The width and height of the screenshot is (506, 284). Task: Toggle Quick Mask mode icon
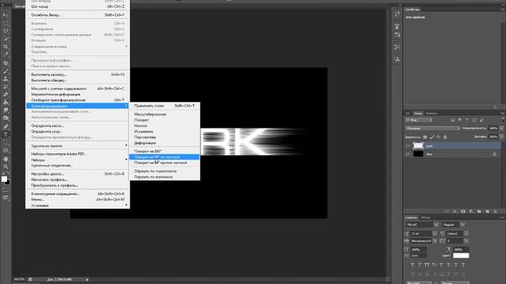6,189
